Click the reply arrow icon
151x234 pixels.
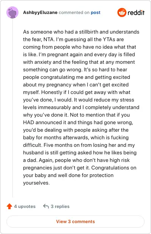click(46, 206)
